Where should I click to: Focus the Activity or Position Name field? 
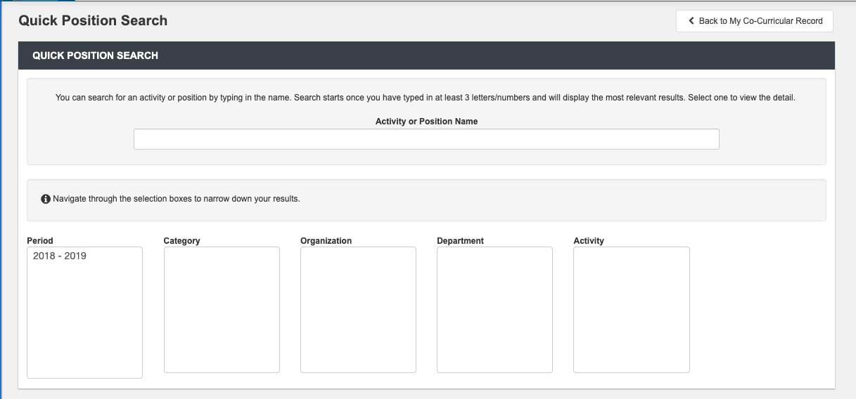[426, 139]
